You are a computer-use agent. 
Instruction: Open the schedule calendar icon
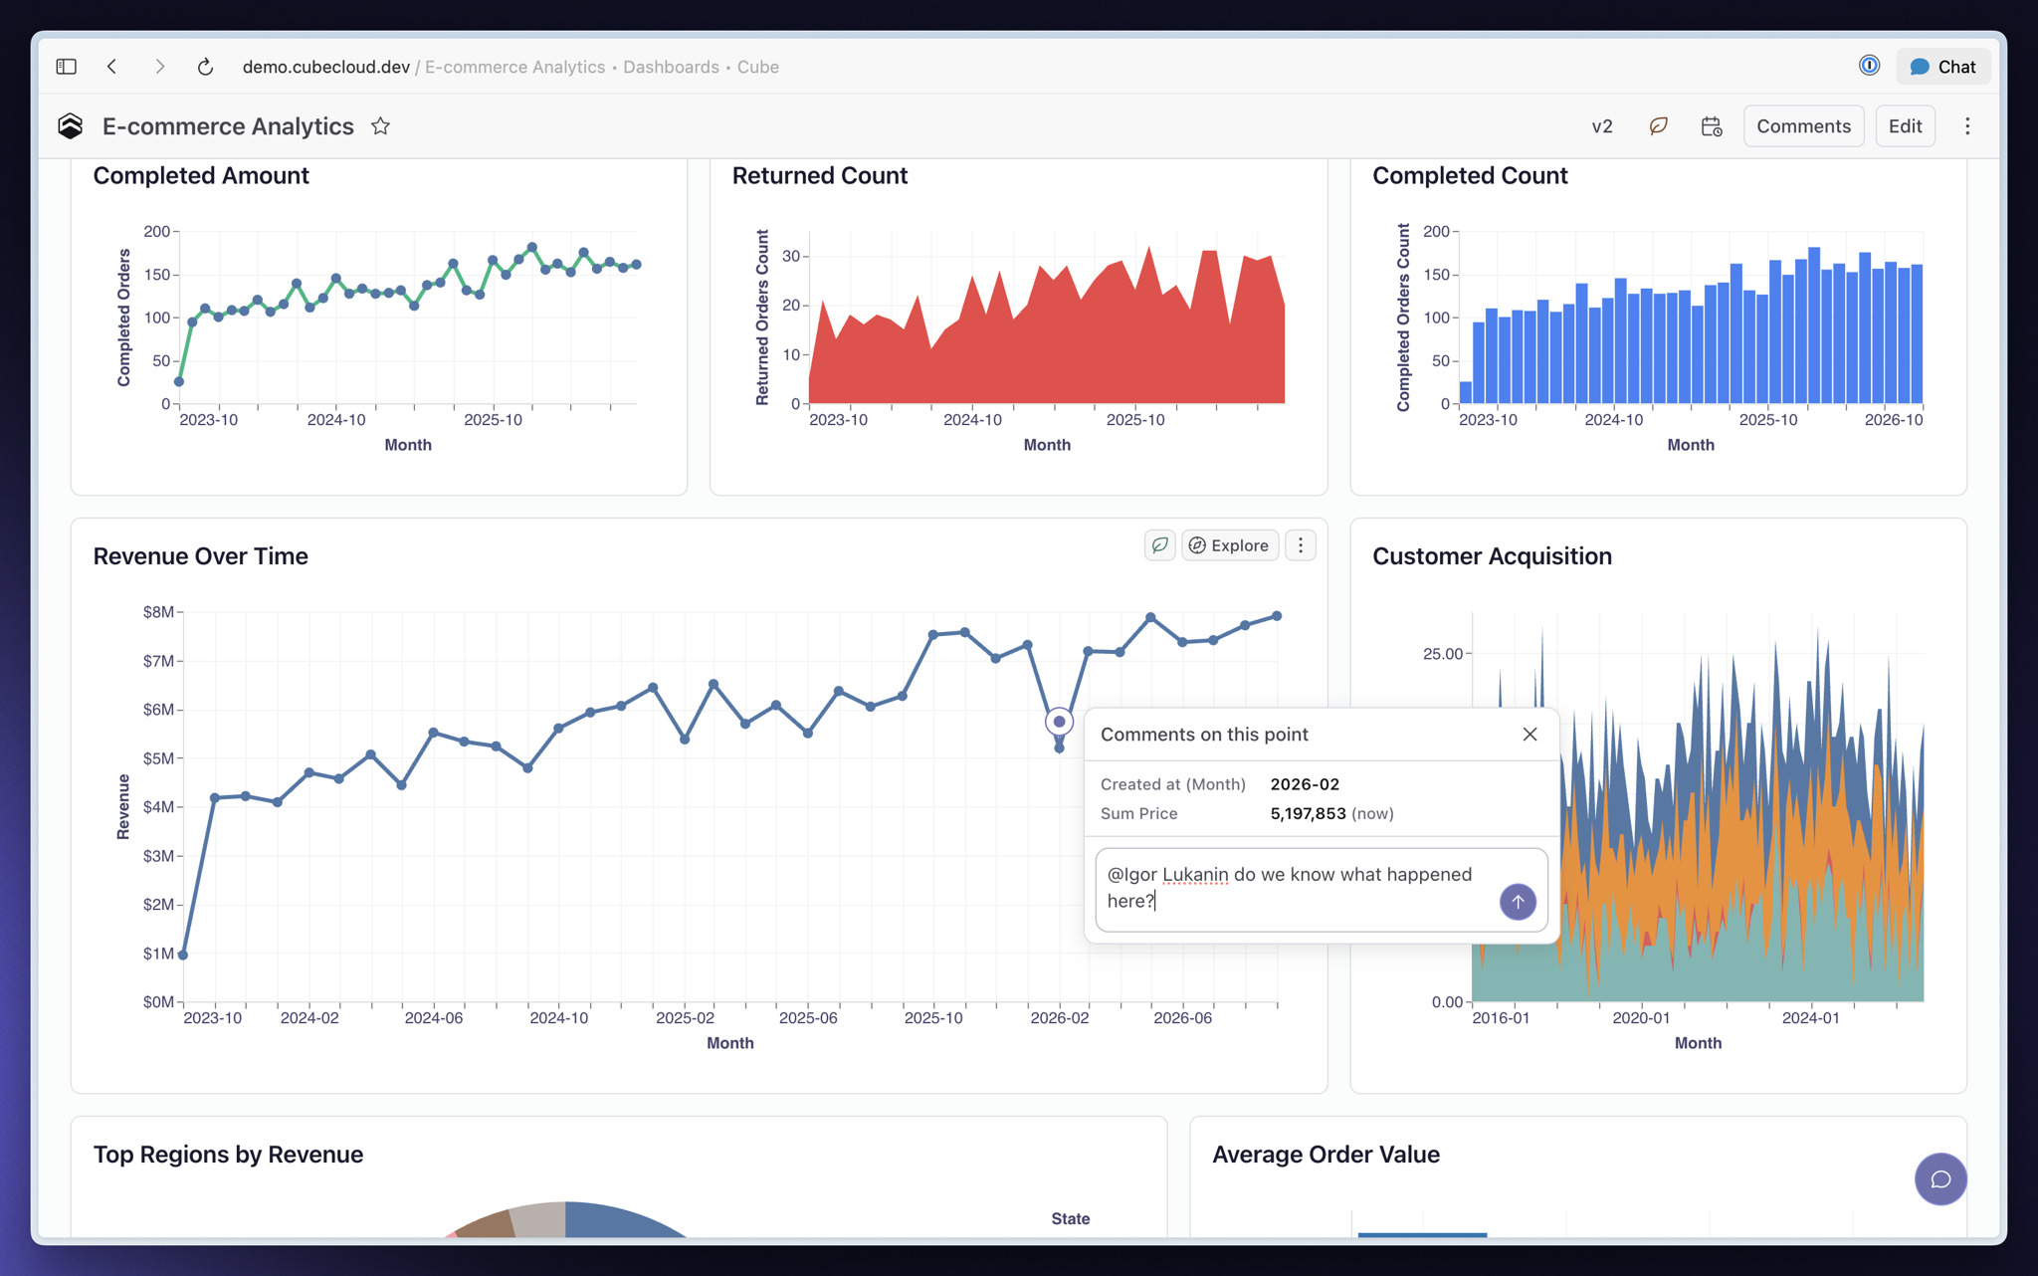click(x=1712, y=126)
